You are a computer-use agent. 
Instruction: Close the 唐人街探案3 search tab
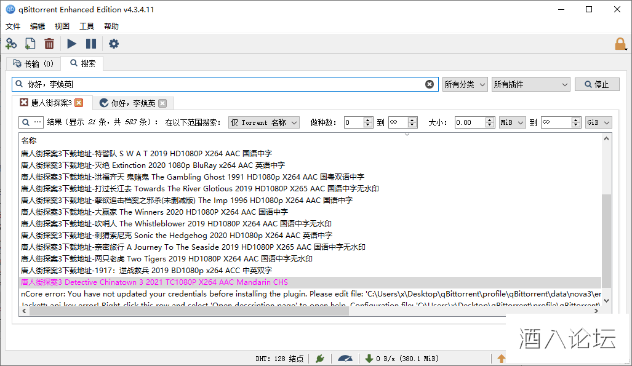pyautogui.click(x=79, y=103)
